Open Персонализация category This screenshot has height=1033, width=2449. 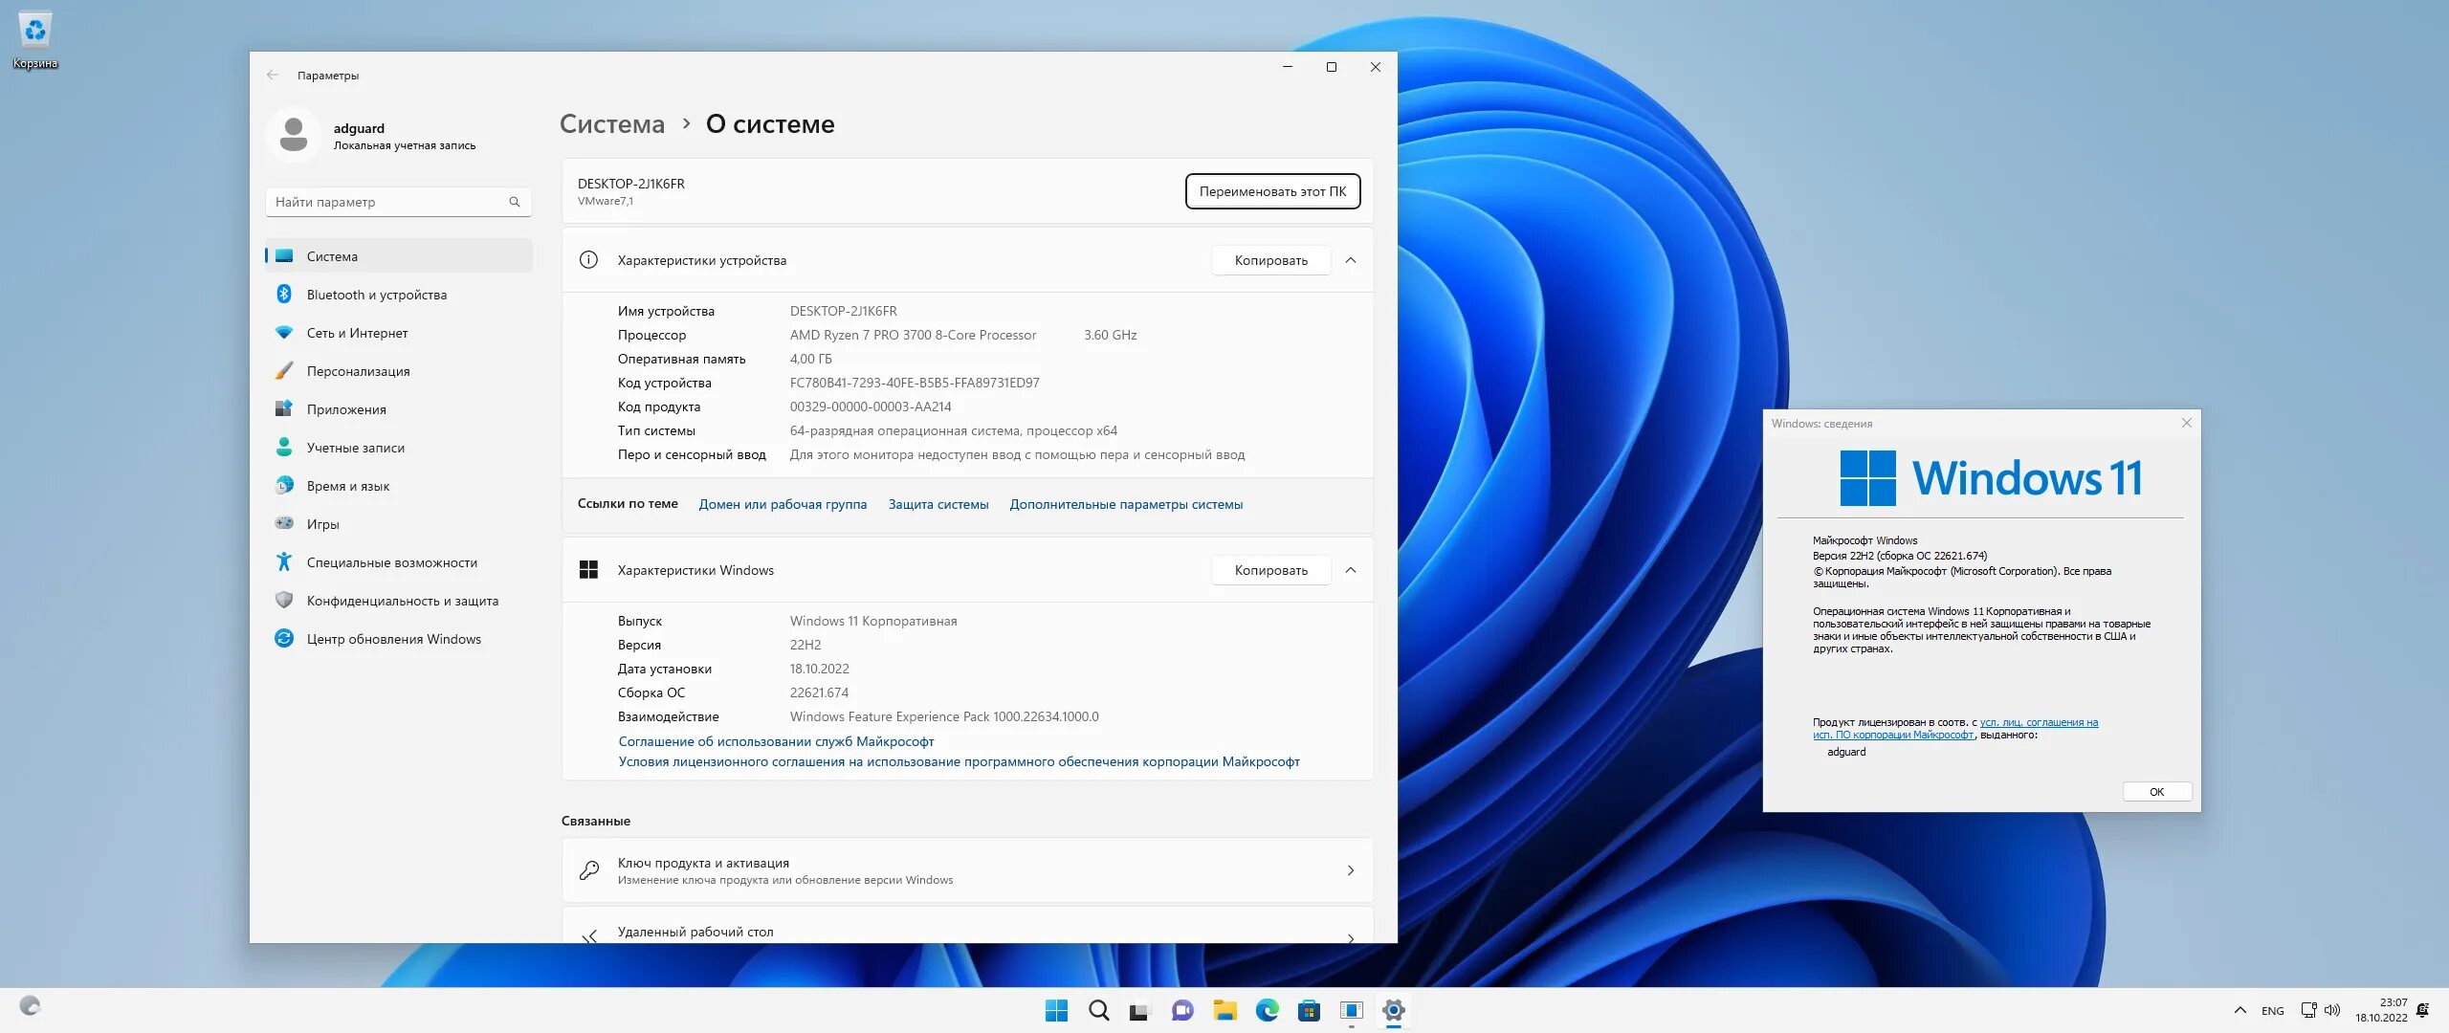pos(358,371)
